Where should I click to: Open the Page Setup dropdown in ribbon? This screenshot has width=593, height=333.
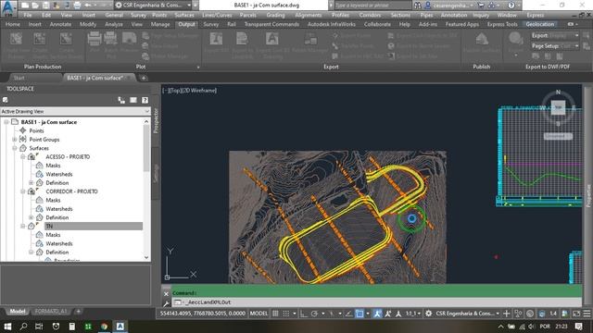[555, 46]
